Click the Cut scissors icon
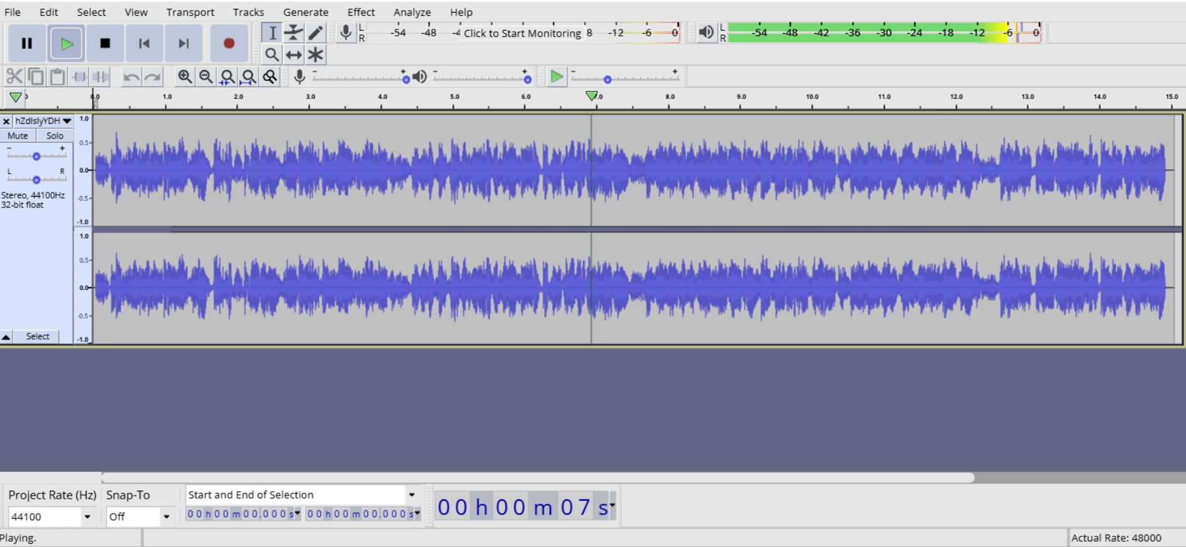 (x=14, y=76)
